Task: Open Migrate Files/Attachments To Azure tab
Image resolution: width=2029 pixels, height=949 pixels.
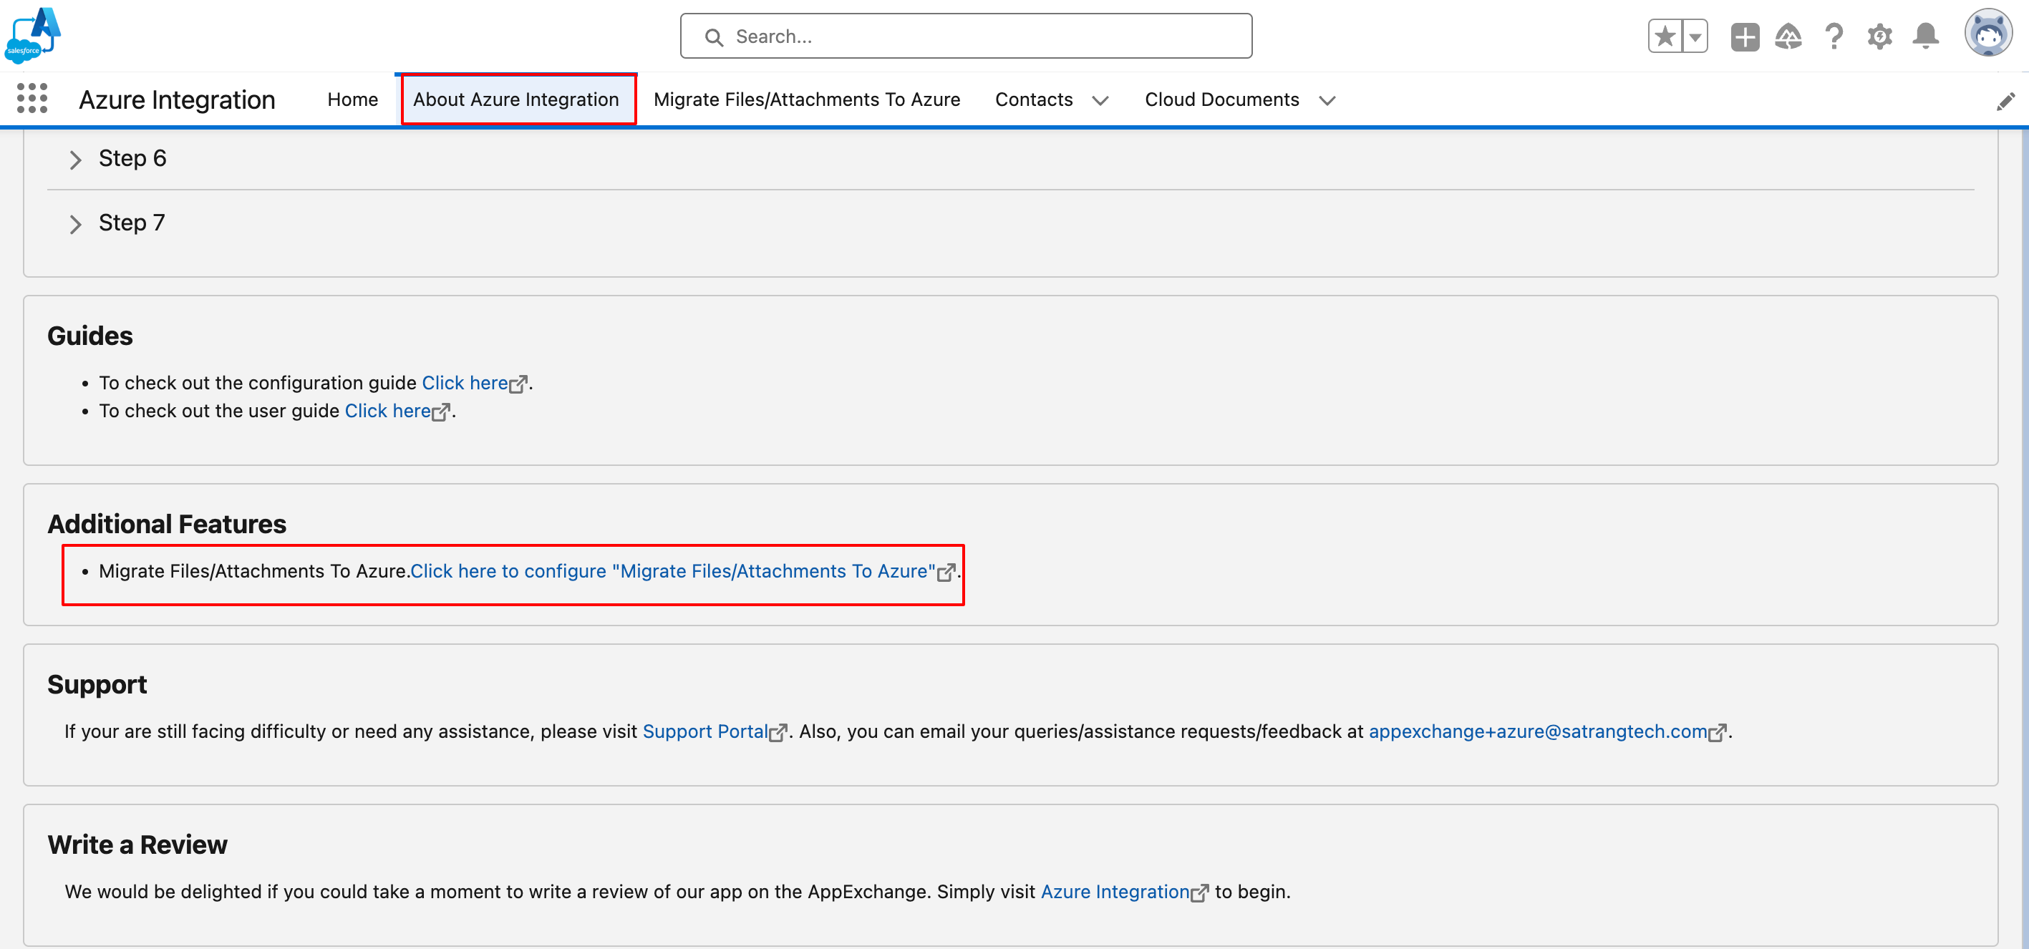Action: point(807,100)
